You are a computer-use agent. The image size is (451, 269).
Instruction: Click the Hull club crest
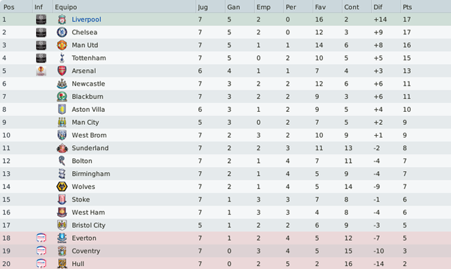[62, 264]
